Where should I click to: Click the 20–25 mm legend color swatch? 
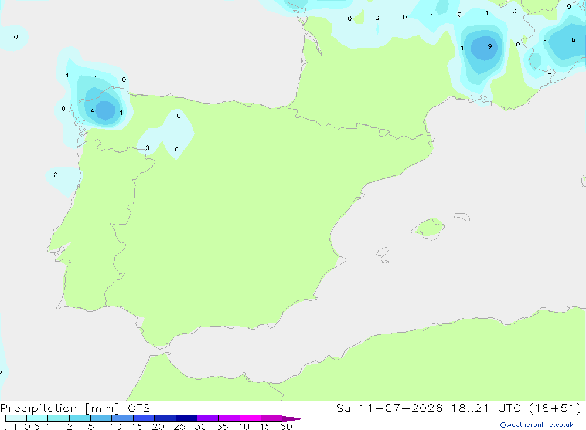(x=165, y=418)
